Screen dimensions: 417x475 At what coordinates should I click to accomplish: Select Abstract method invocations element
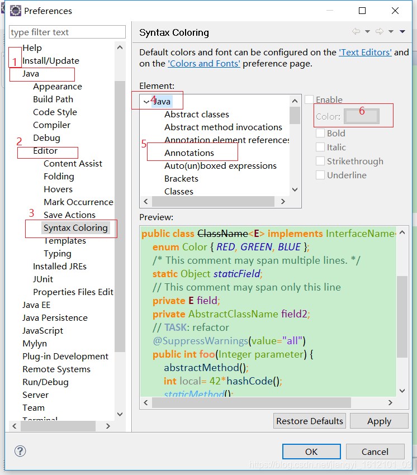click(224, 127)
